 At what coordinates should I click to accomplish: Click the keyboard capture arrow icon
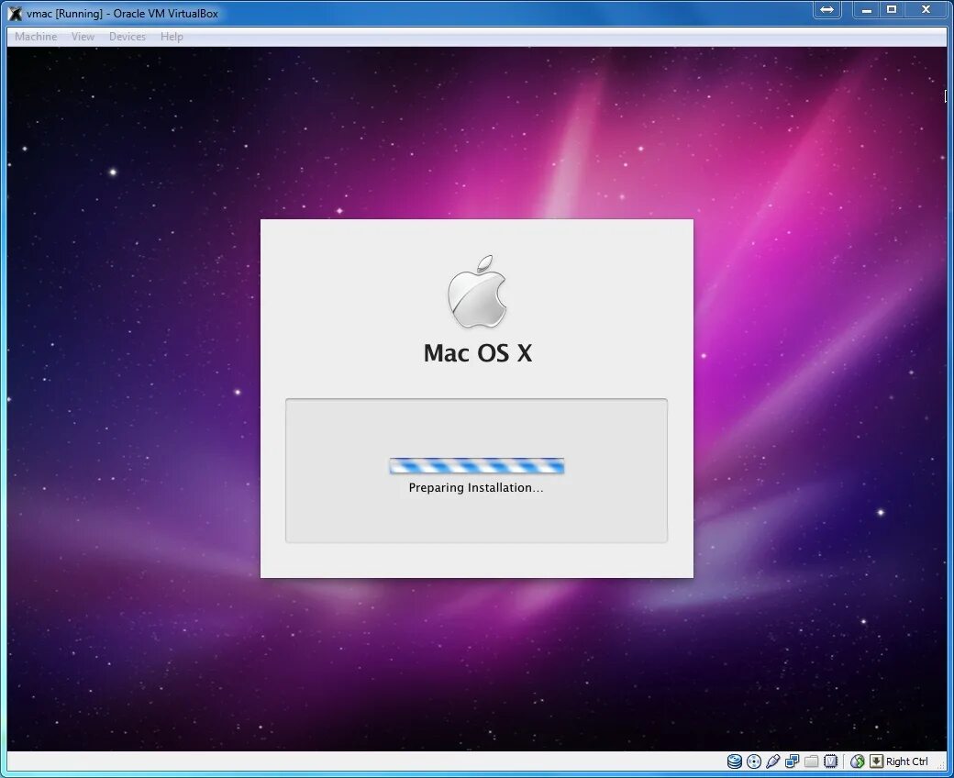(x=876, y=761)
